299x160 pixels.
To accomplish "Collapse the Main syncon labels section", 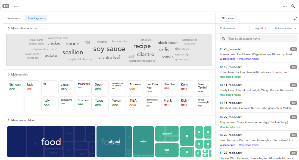I will pos(9,120).
